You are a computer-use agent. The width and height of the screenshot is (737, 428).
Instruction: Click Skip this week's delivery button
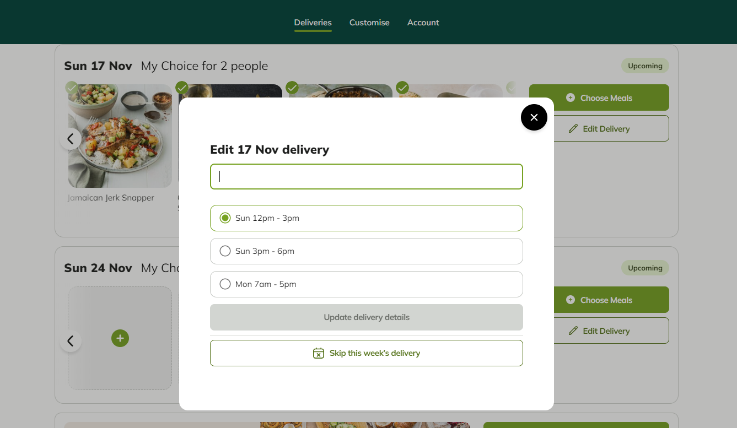pos(366,353)
